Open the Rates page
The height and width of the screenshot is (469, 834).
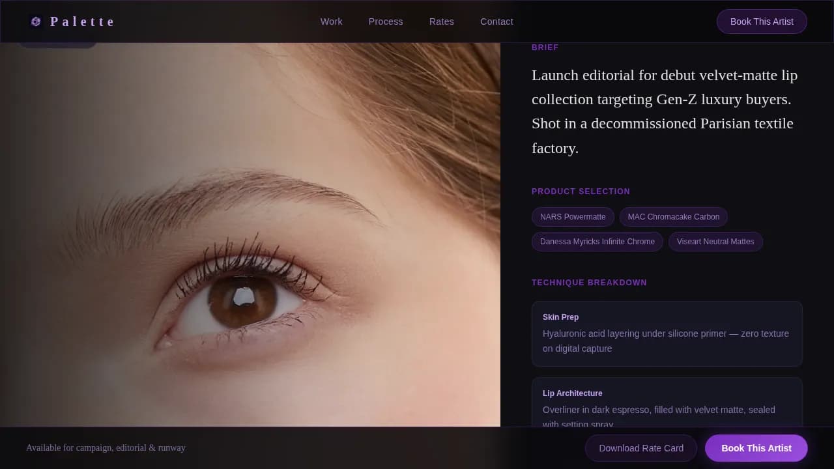[x=441, y=21]
